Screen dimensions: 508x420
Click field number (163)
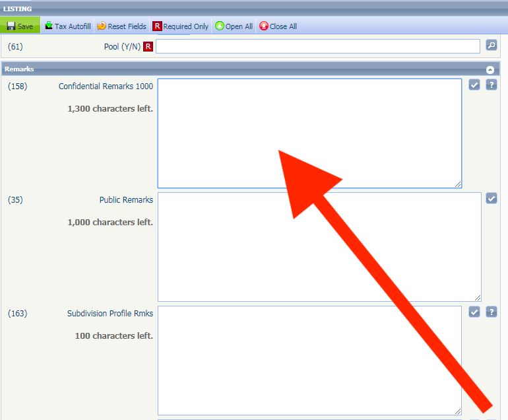tap(18, 313)
